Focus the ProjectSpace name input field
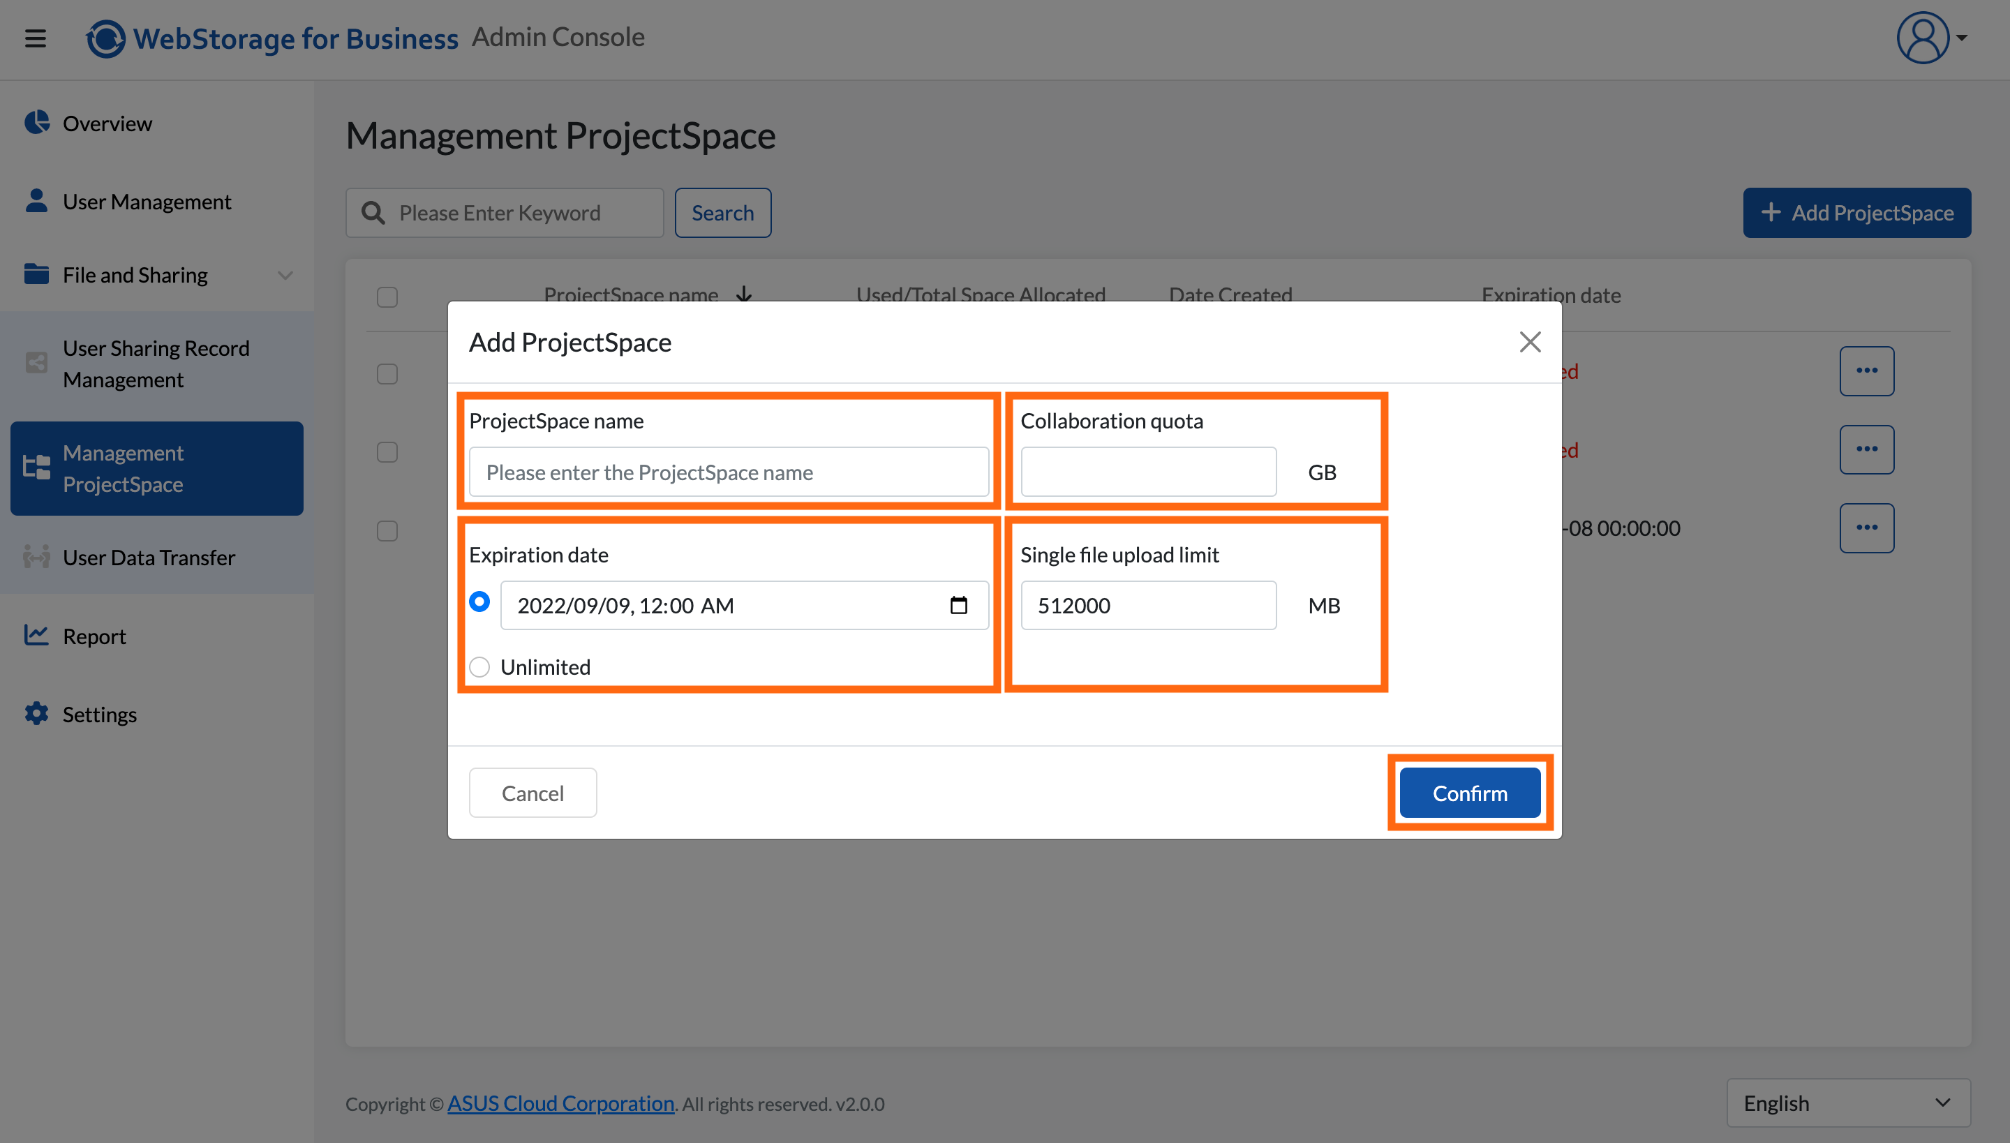This screenshot has height=1143, width=2010. tap(729, 472)
